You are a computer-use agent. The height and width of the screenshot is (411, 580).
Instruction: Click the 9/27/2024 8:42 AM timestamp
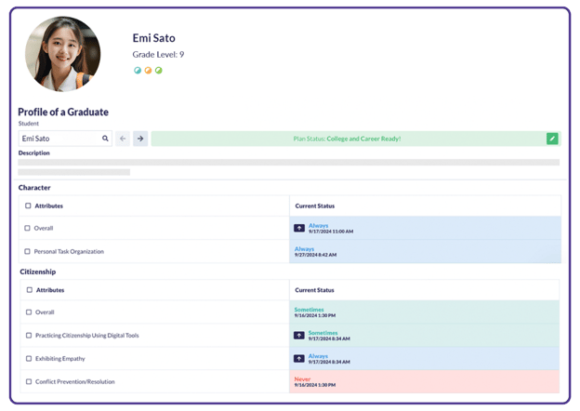[315, 255]
